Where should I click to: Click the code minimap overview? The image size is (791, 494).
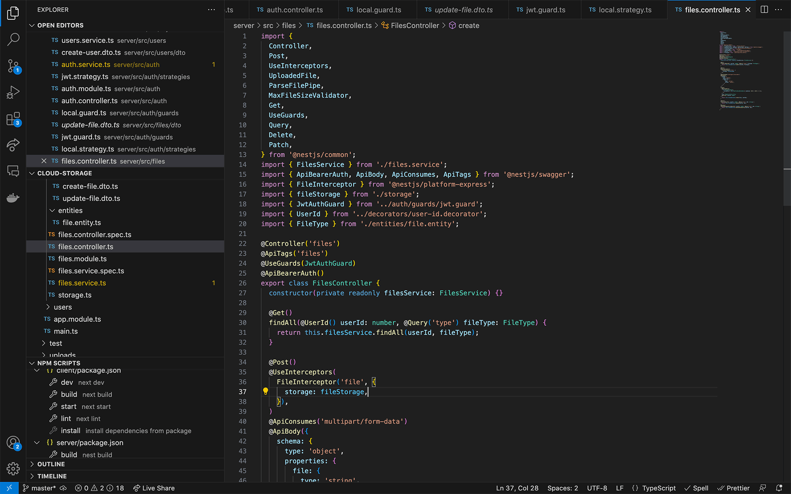point(741,70)
